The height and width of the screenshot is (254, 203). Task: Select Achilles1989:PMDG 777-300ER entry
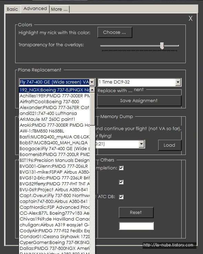(x=54, y=96)
